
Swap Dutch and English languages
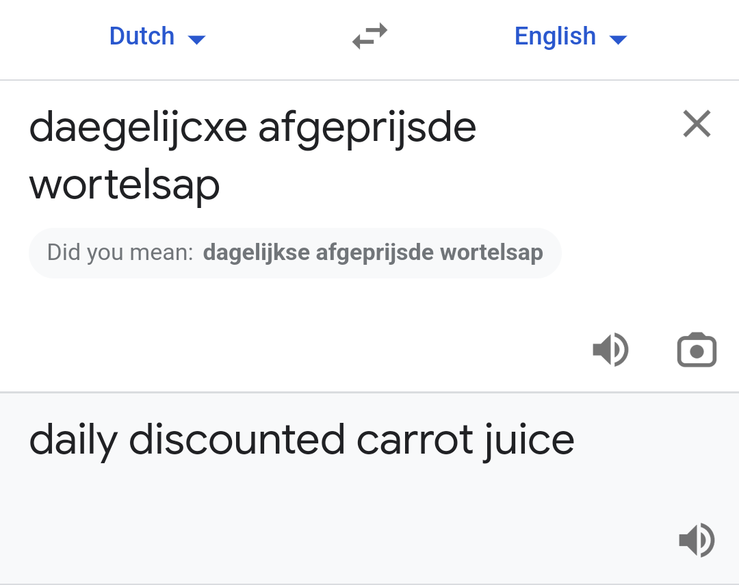[x=369, y=36]
